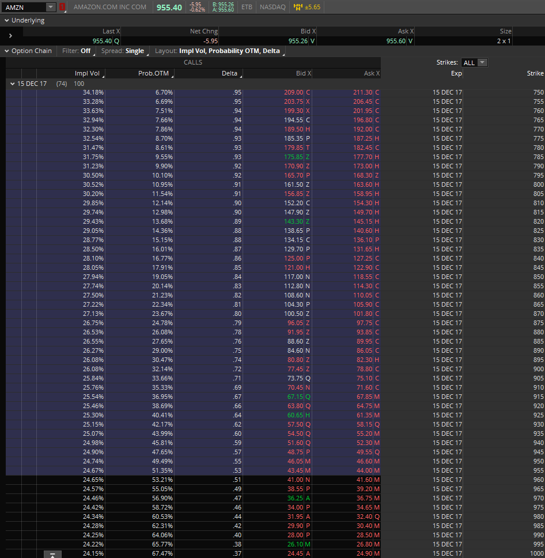Click the Delta column header
Viewport: 545px width, 558px height.
pos(229,73)
